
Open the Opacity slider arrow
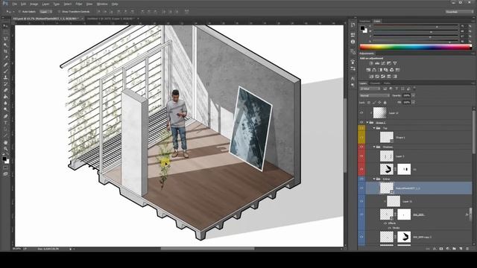pyautogui.click(x=413, y=95)
